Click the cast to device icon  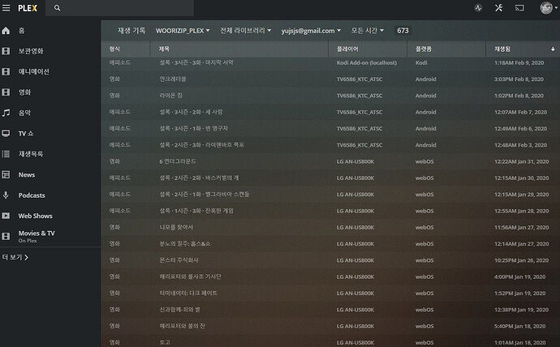(x=519, y=8)
